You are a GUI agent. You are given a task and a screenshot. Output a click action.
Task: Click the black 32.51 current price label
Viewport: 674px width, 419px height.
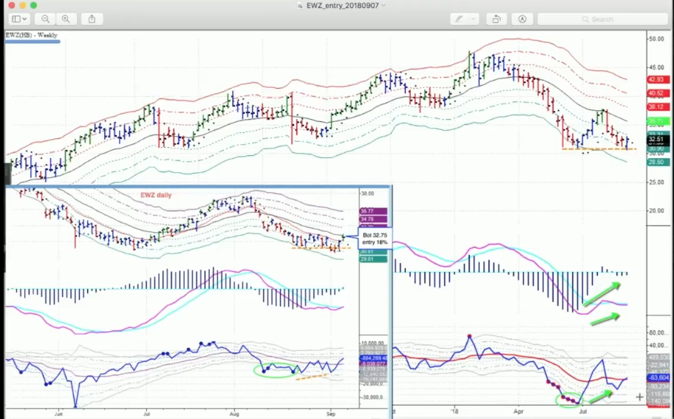pos(658,139)
